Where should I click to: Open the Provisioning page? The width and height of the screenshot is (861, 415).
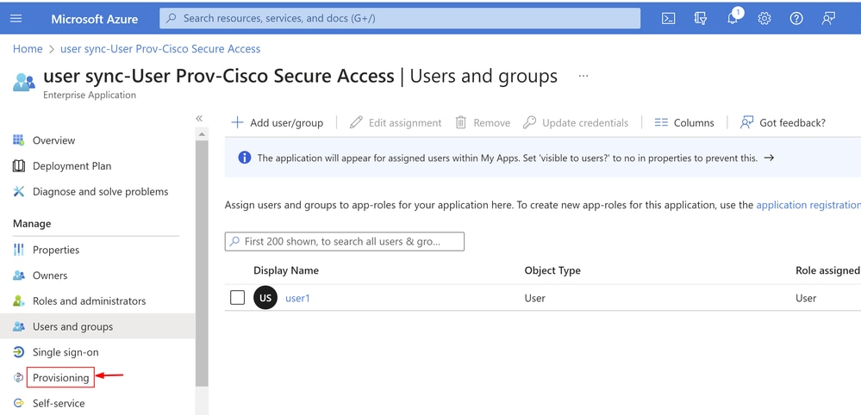[60, 378]
